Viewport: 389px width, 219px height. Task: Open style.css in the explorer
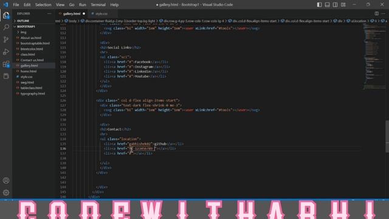(x=26, y=77)
